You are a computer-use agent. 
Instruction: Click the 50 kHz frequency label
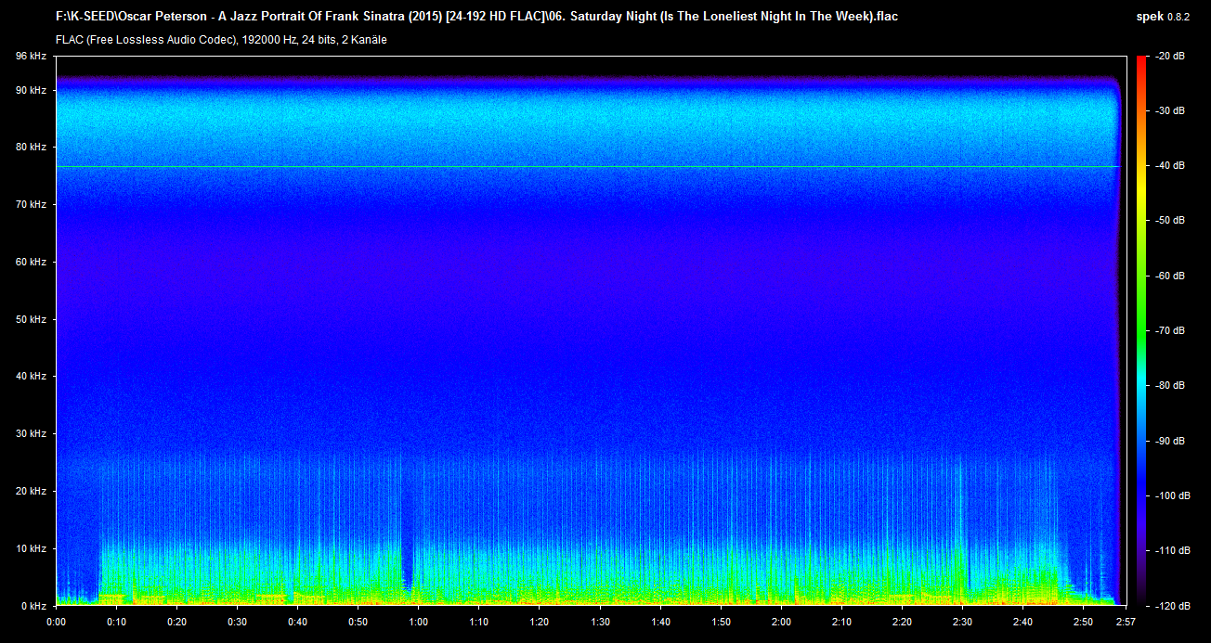(31, 319)
